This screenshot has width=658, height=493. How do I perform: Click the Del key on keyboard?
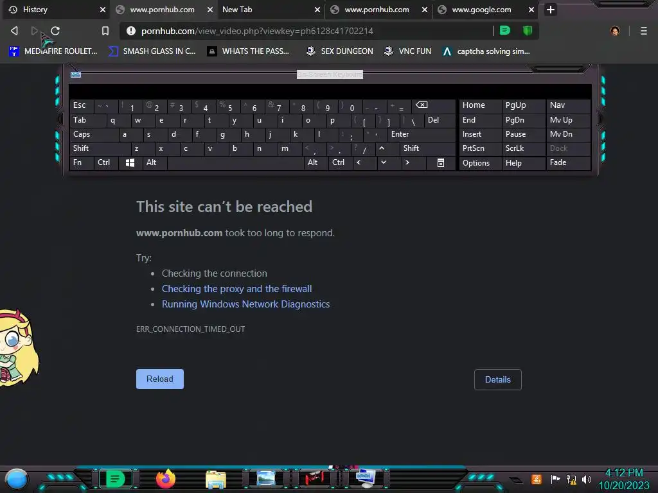440,120
